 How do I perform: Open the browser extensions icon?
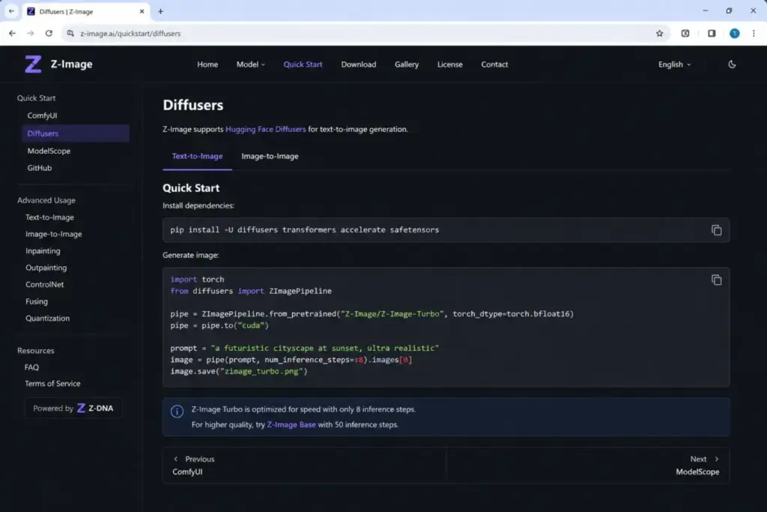pyautogui.click(x=685, y=33)
